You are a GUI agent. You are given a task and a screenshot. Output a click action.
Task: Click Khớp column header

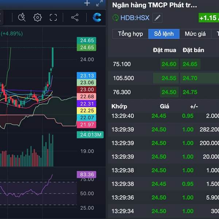(119, 107)
